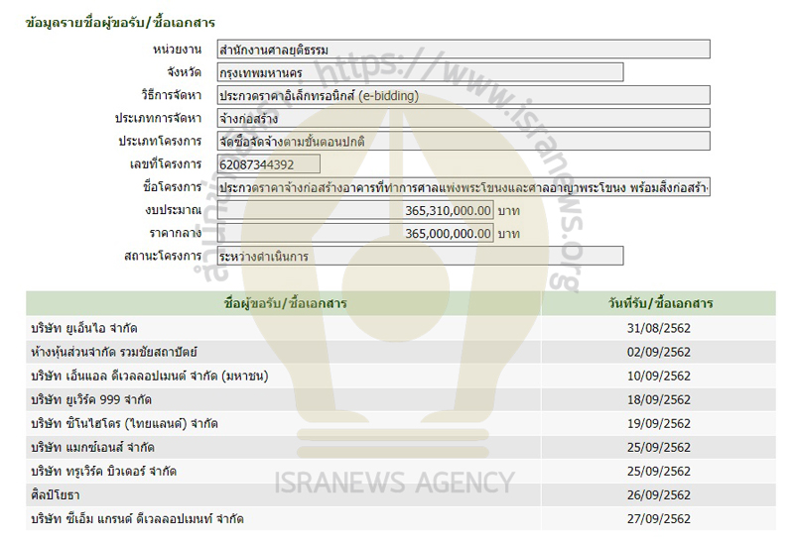Image resolution: width=794 pixels, height=543 pixels.
Task: Click the วิธีการจัดหา e-bidding field
Action: 463,96
